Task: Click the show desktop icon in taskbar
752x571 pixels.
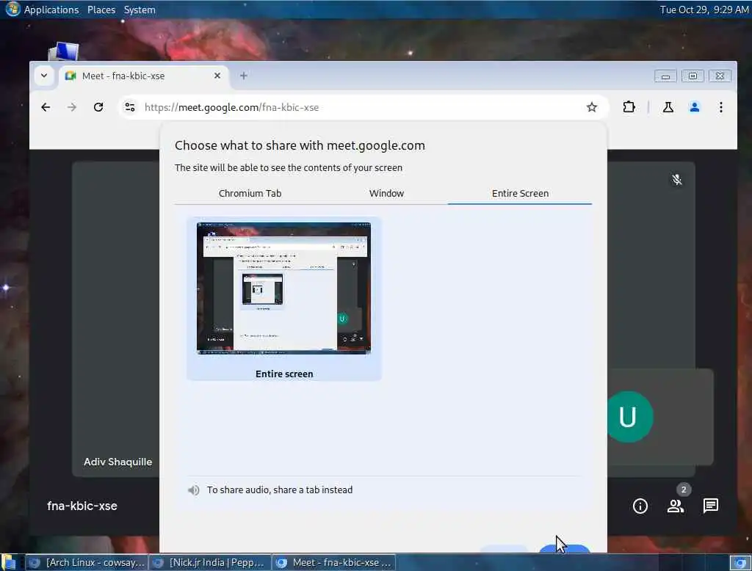Action: (9, 562)
